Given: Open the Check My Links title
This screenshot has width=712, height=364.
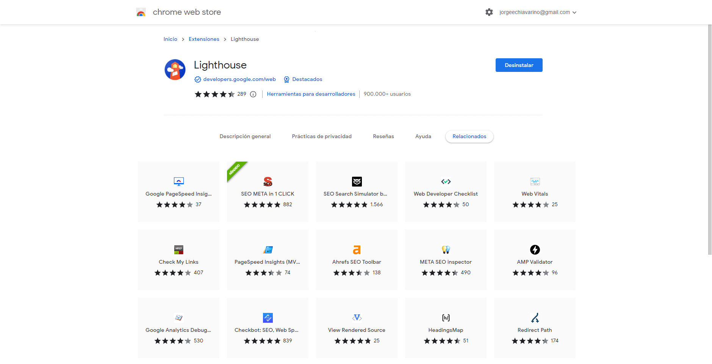Looking at the screenshot, I should coord(178,262).
